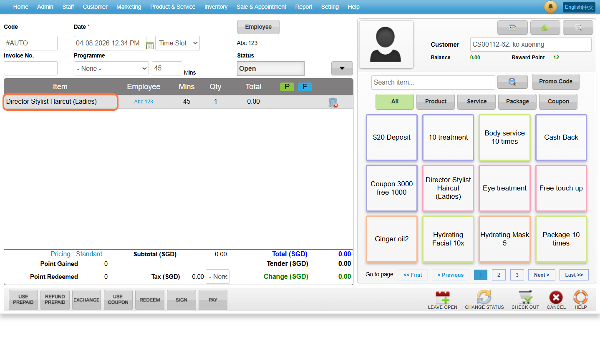Click the green P column button
The height and width of the screenshot is (358, 600).
point(287,87)
